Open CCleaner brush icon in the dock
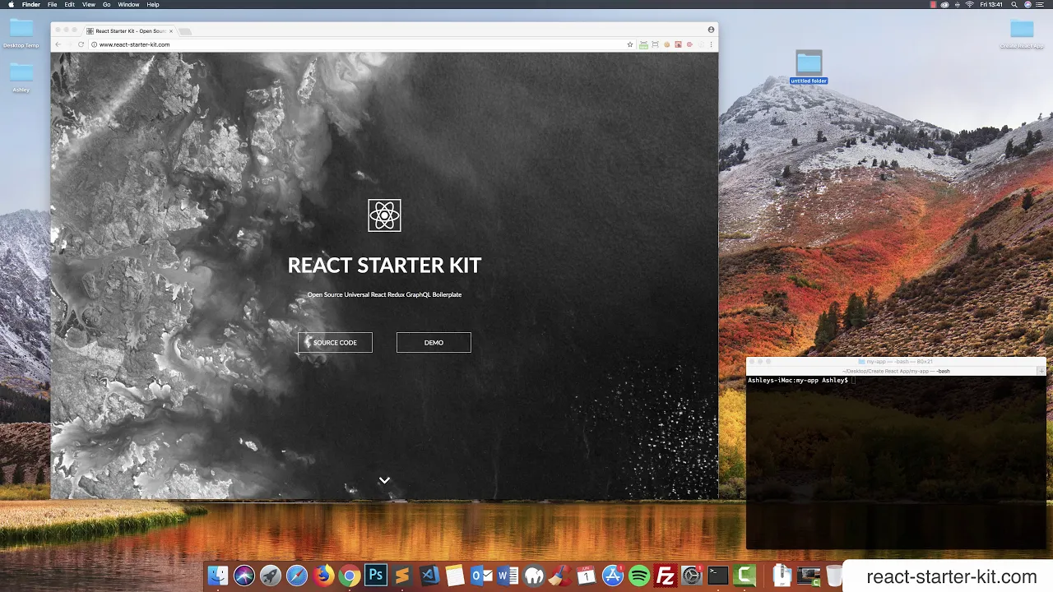This screenshot has height=592, width=1053. pyautogui.click(x=560, y=576)
